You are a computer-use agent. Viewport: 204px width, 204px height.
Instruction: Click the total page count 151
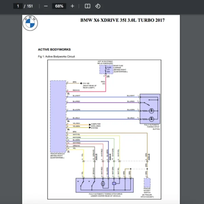coord(30,6)
